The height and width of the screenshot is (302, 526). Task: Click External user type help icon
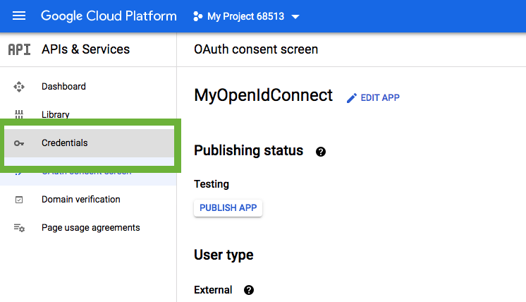tap(249, 290)
